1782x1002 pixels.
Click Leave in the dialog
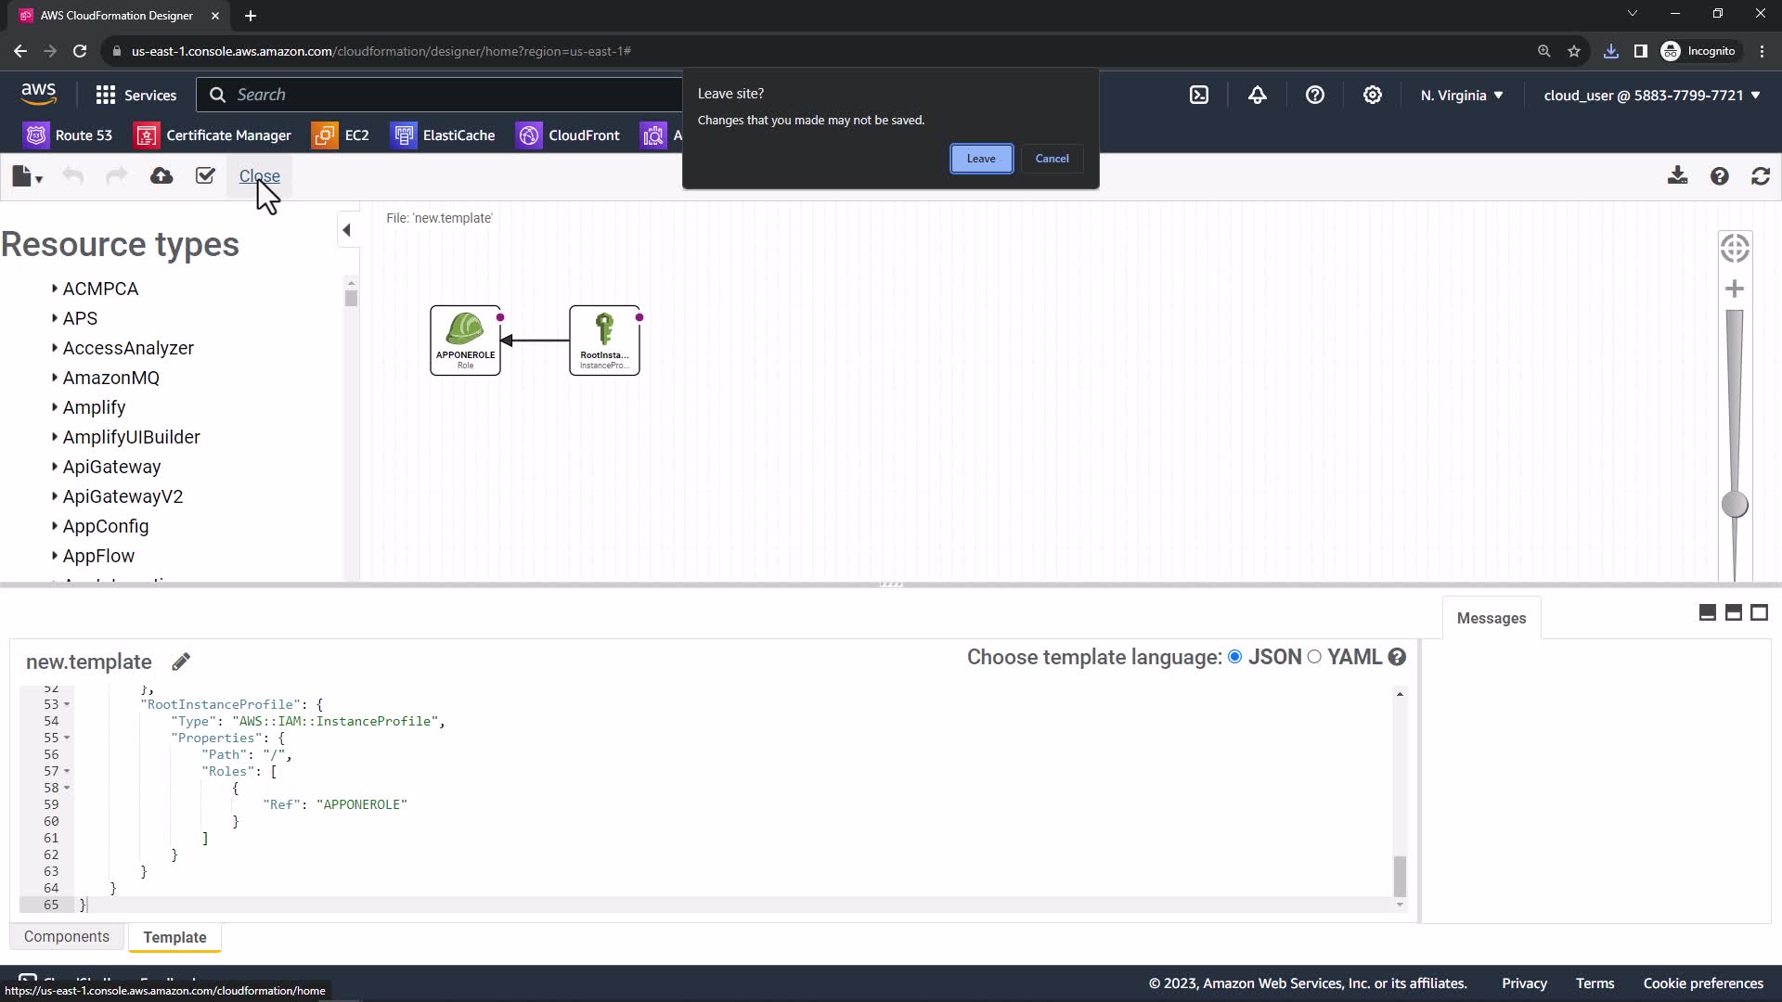tap(981, 159)
